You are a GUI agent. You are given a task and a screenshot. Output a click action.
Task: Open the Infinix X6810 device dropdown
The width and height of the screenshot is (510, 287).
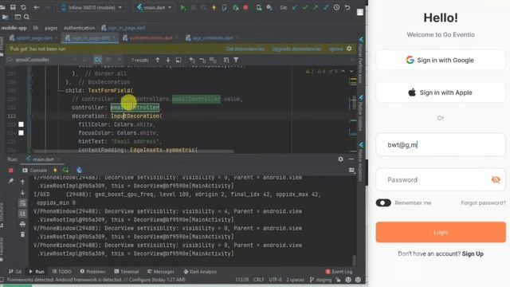[x=92, y=7]
